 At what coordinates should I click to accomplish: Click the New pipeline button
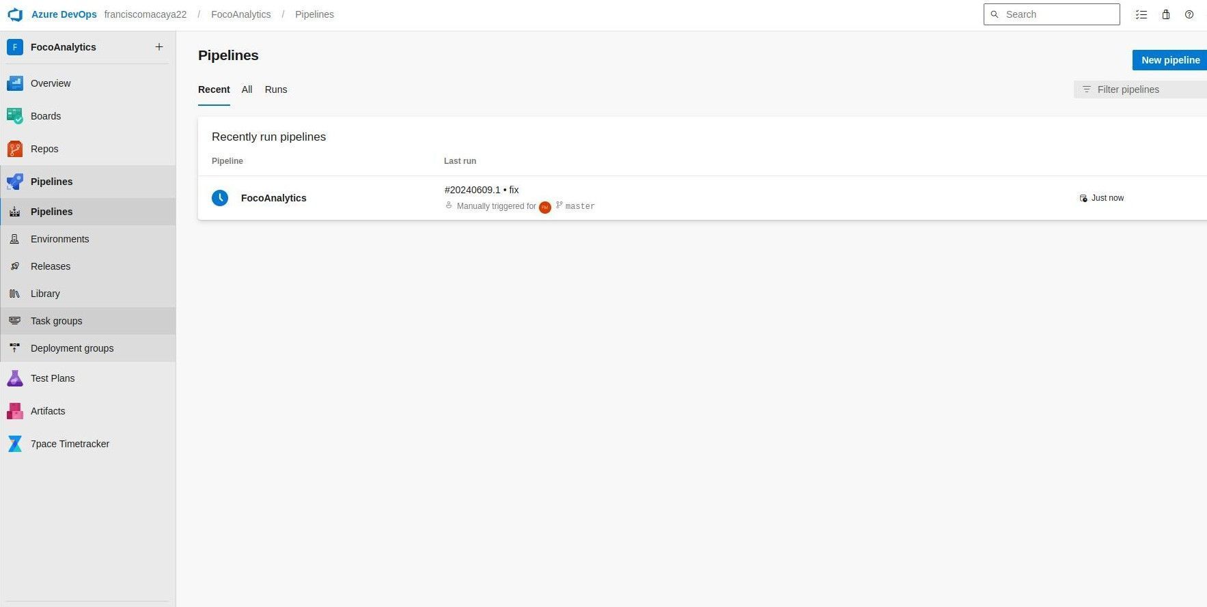1169,60
